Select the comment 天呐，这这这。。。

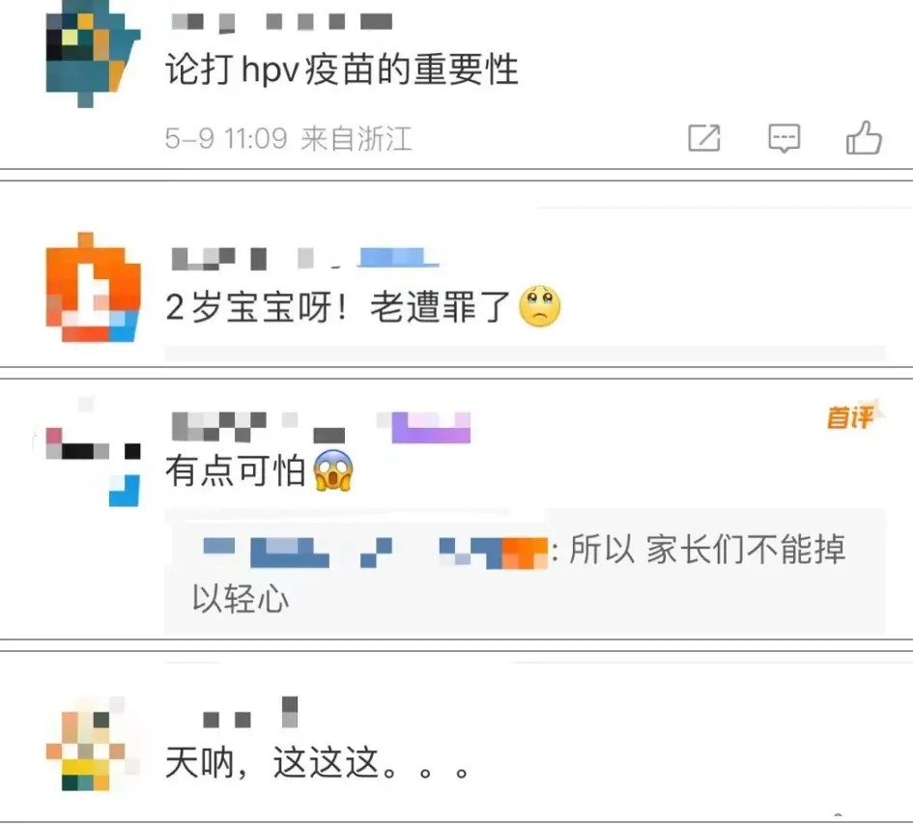point(317,763)
